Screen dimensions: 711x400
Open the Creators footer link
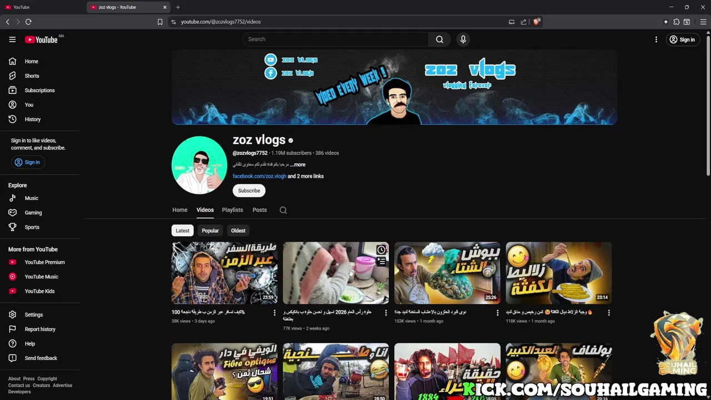[42, 386]
